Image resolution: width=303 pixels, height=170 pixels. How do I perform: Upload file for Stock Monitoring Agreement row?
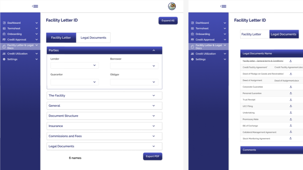290,138
